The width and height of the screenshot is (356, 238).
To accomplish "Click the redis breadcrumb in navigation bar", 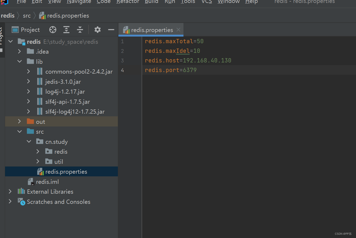I will point(8,15).
